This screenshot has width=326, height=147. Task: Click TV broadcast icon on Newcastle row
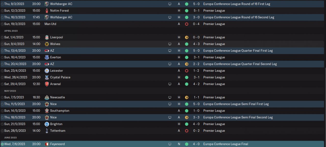(170, 97)
